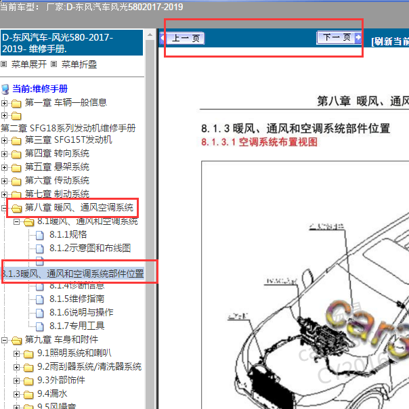Screen dimensions: 409x409
Task: Expand the 第三章 SFG15T发动机 tree node
Action: (x=5, y=140)
